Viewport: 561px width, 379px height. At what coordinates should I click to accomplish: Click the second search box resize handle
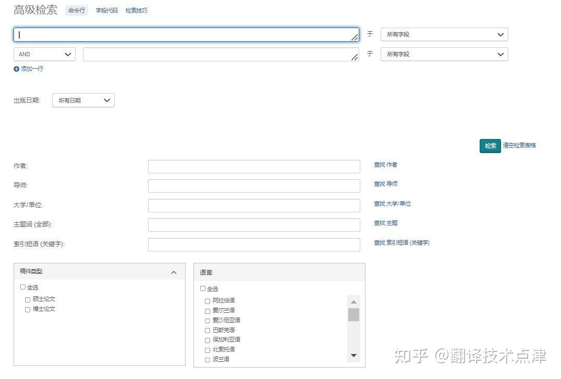coord(355,57)
